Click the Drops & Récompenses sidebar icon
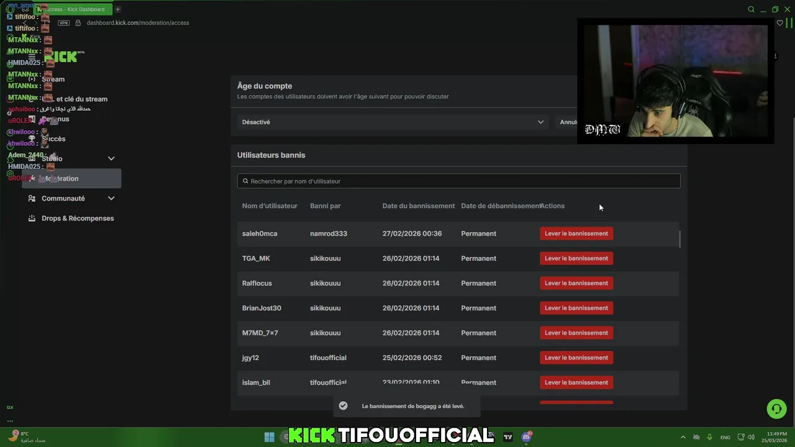The width and height of the screenshot is (795, 447). (x=32, y=219)
